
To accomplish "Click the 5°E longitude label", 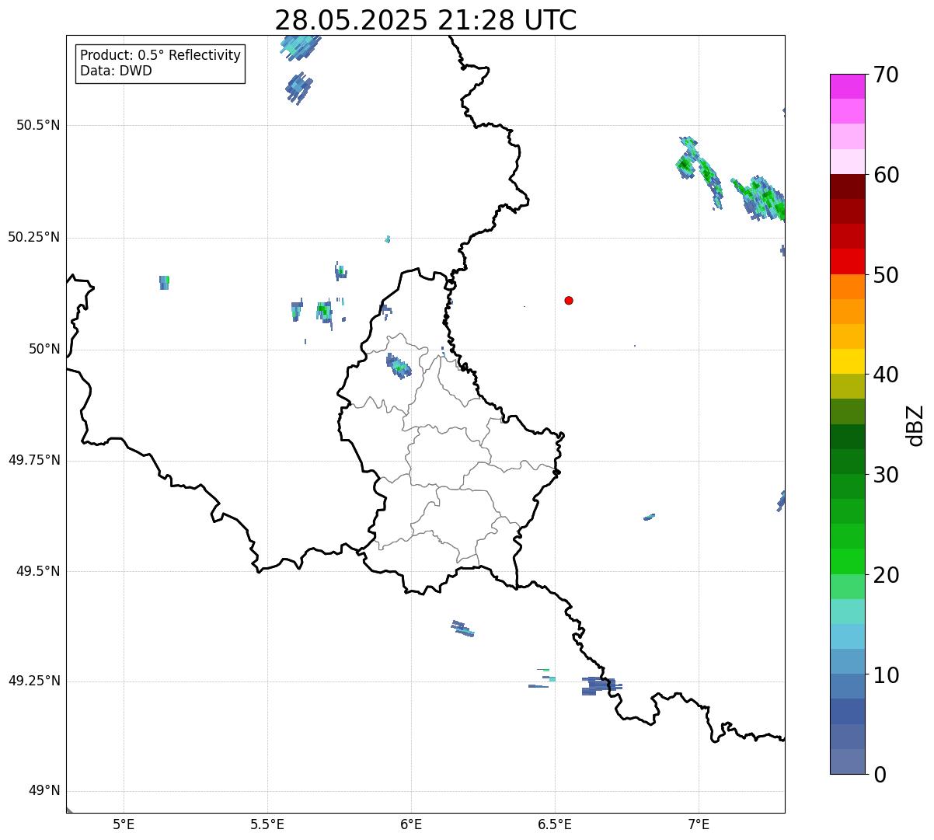I will (x=124, y=824).
